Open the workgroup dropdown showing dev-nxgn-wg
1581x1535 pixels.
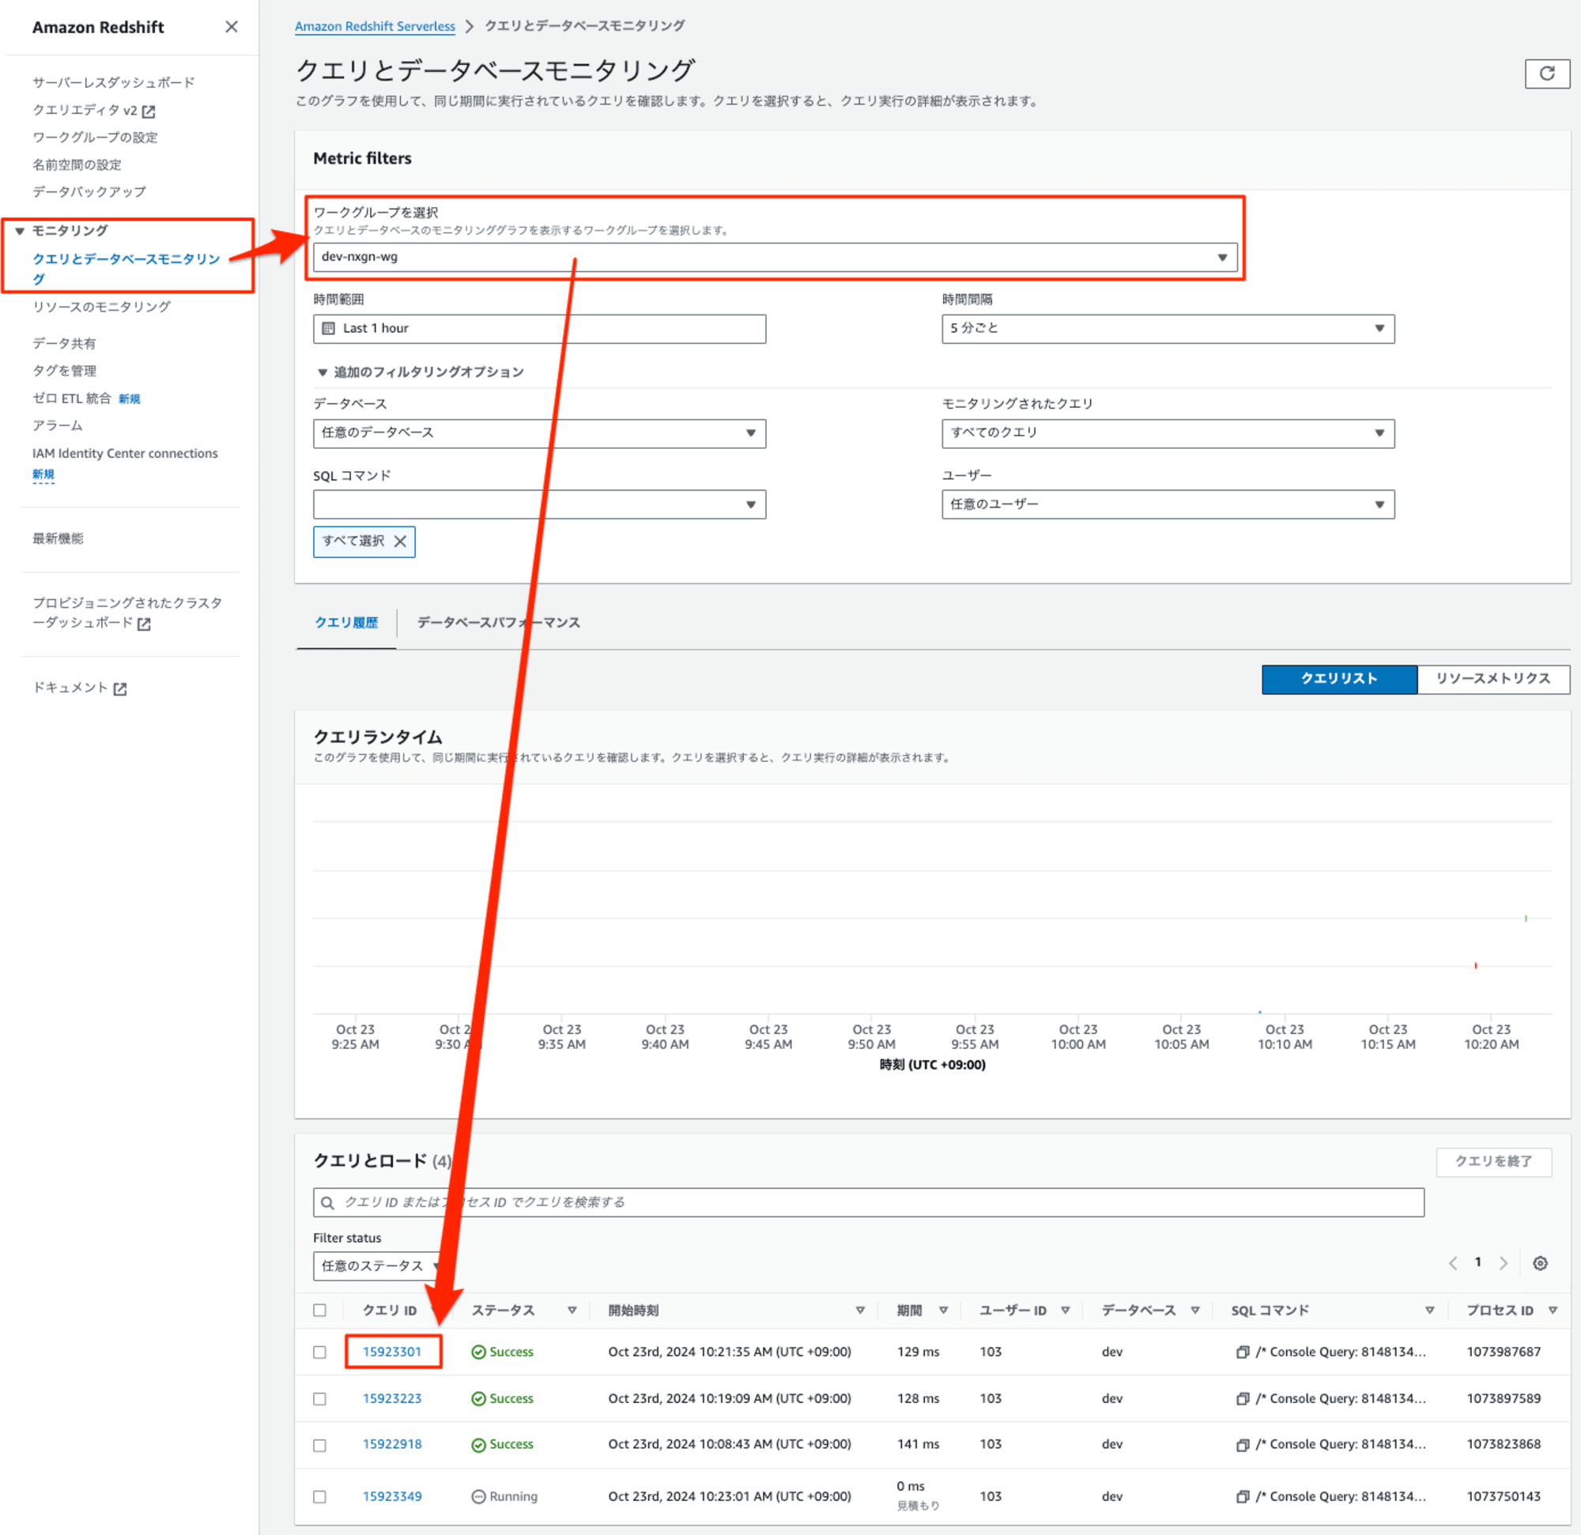click(775, 258)
